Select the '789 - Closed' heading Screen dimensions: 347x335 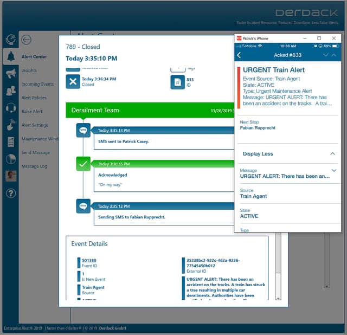[83, 47]
